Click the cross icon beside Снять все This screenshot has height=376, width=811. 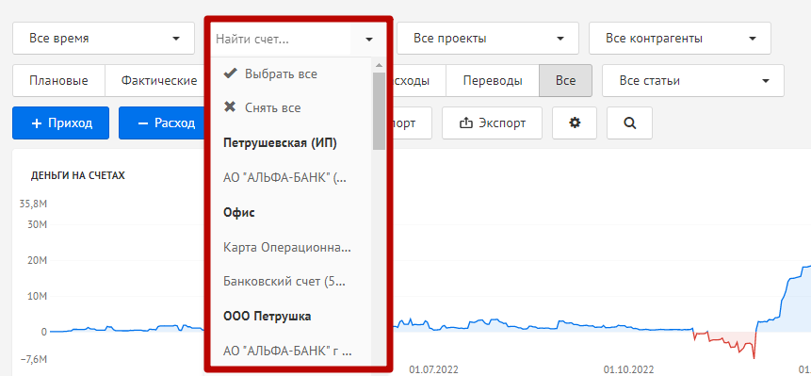coord(230,107)
